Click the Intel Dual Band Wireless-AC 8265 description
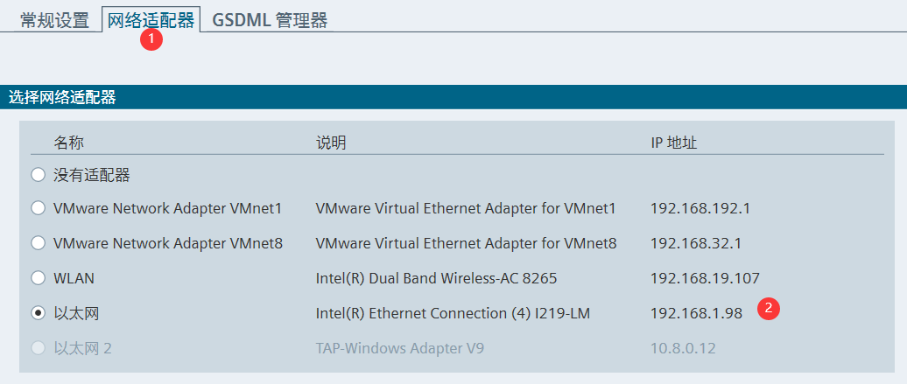907x384 pixels. coord(436,279)
